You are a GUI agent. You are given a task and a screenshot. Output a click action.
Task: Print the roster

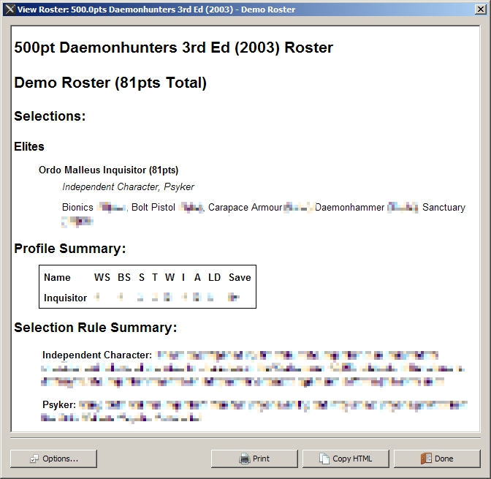coord(254,459)
